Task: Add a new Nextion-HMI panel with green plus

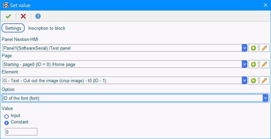Action: (x=253, y=48)
